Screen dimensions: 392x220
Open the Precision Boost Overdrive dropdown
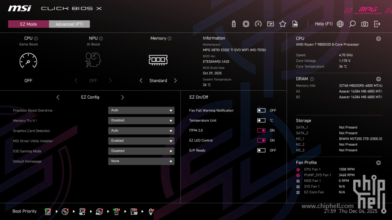pos(141,111)
